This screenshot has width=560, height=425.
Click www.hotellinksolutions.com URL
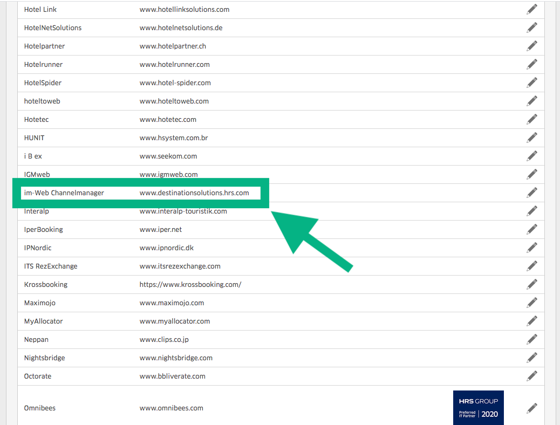[x=185, y=10]
